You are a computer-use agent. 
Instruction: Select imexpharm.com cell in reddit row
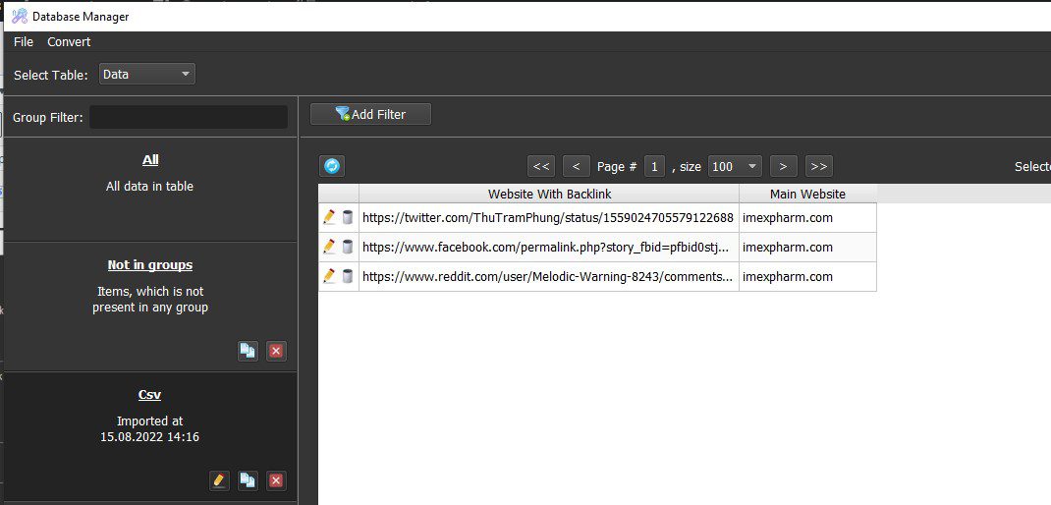(x=807, y=276)
